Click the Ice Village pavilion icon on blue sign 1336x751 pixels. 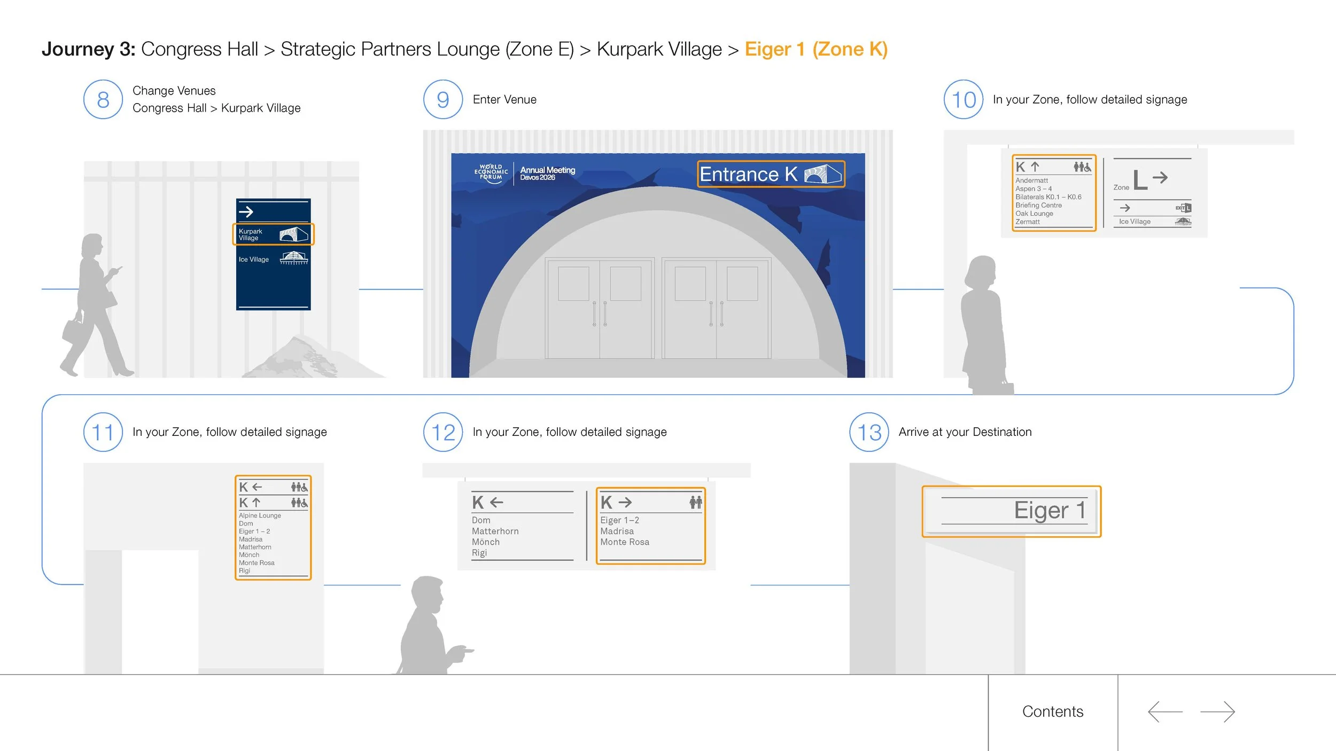point(294,258)
